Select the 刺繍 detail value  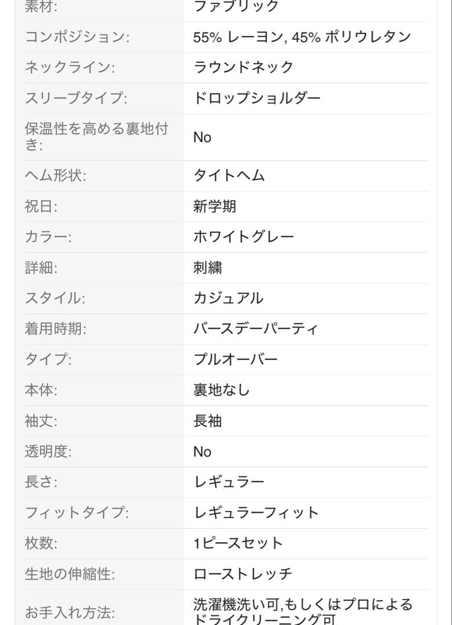207,267
